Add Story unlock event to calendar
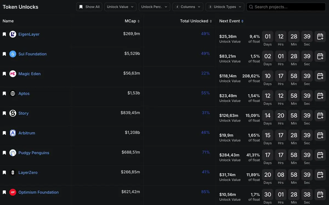 coord(320,116)
